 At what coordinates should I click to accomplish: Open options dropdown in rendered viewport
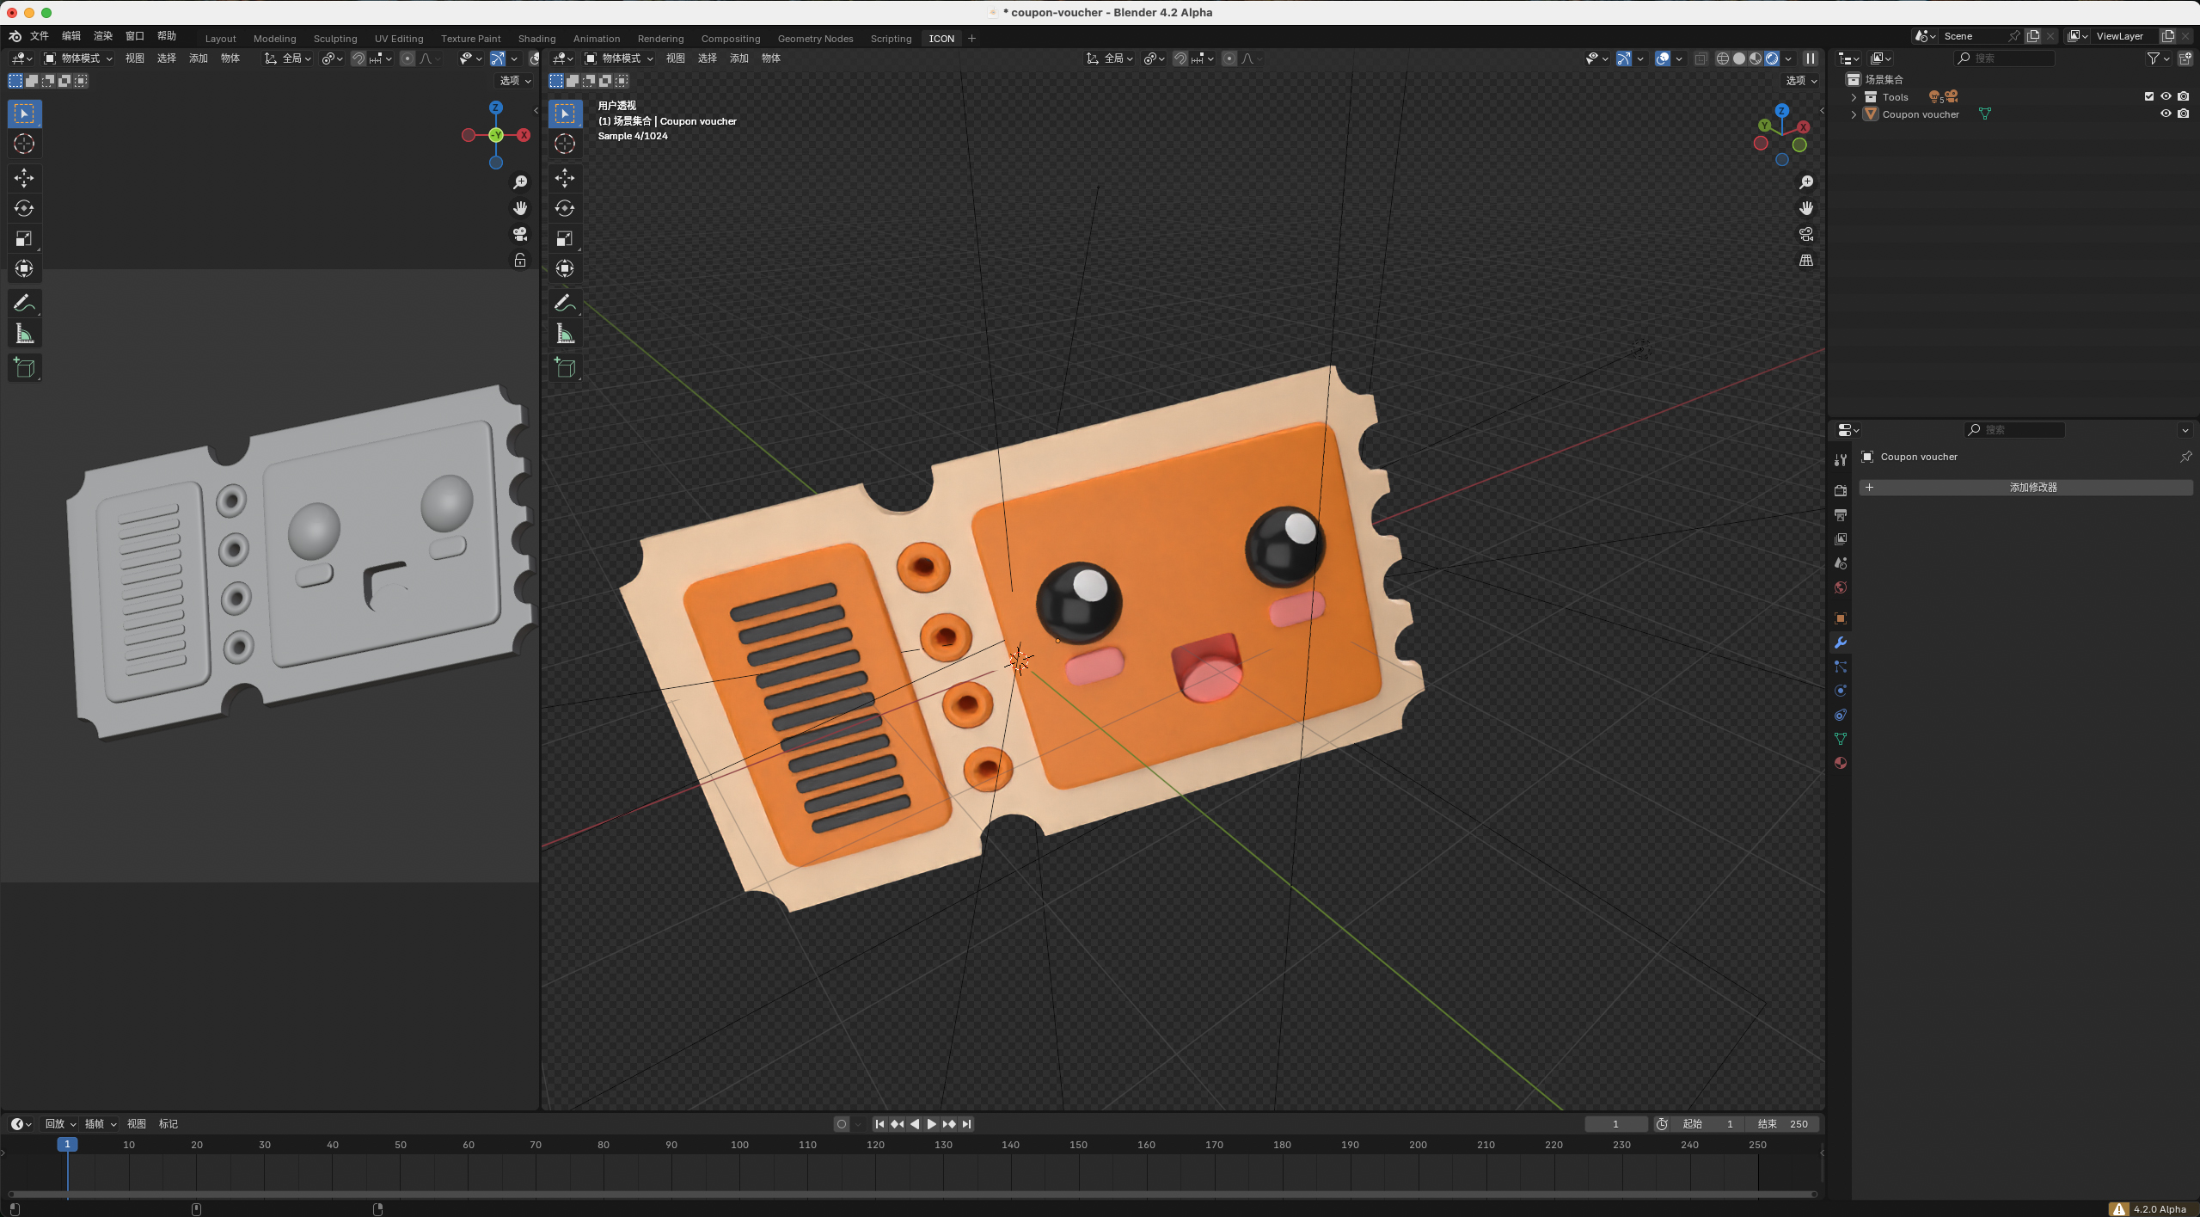(1802, 81)
